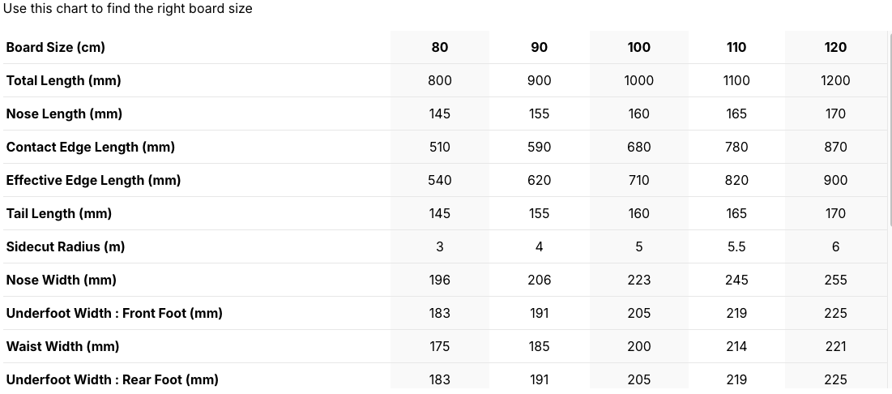Click the 80 board size column header

click(x=439, y=47)
